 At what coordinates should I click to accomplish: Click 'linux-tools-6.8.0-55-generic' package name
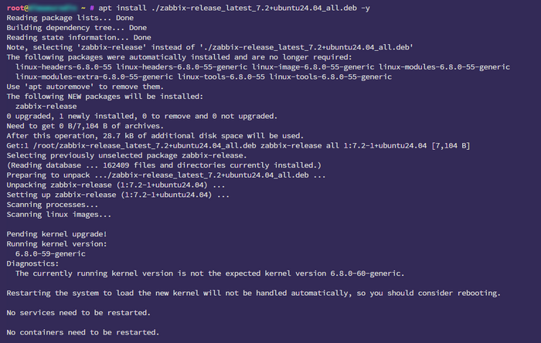point(330,77)
